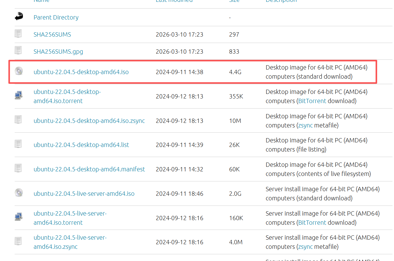Open the ubuntu-22.04.5-live-server-amd64.iso.zsync link

70,242
